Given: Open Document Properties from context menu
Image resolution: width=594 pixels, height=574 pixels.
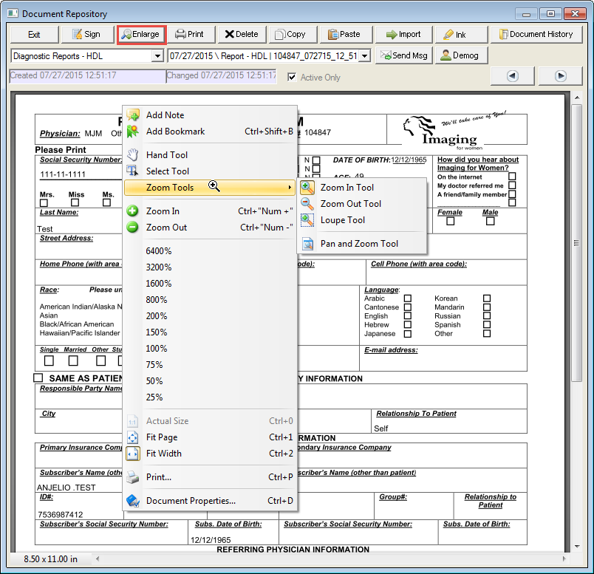Looking at the screenshot, I should click(x=191, y=501).
